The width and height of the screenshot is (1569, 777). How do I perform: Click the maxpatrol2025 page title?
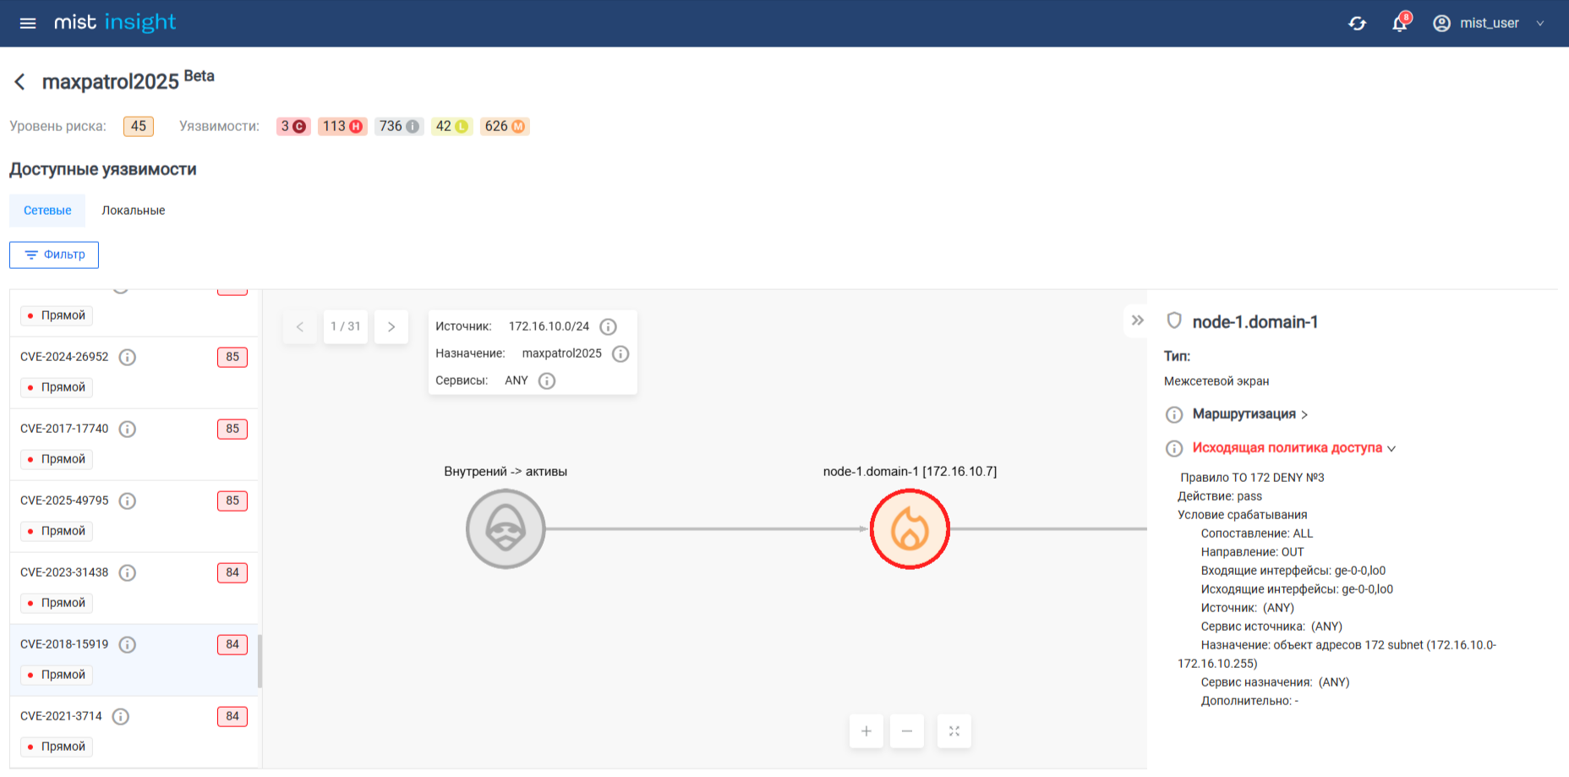point(111,82)
